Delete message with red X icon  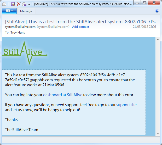pyautogui.click(x=19, y=4)
